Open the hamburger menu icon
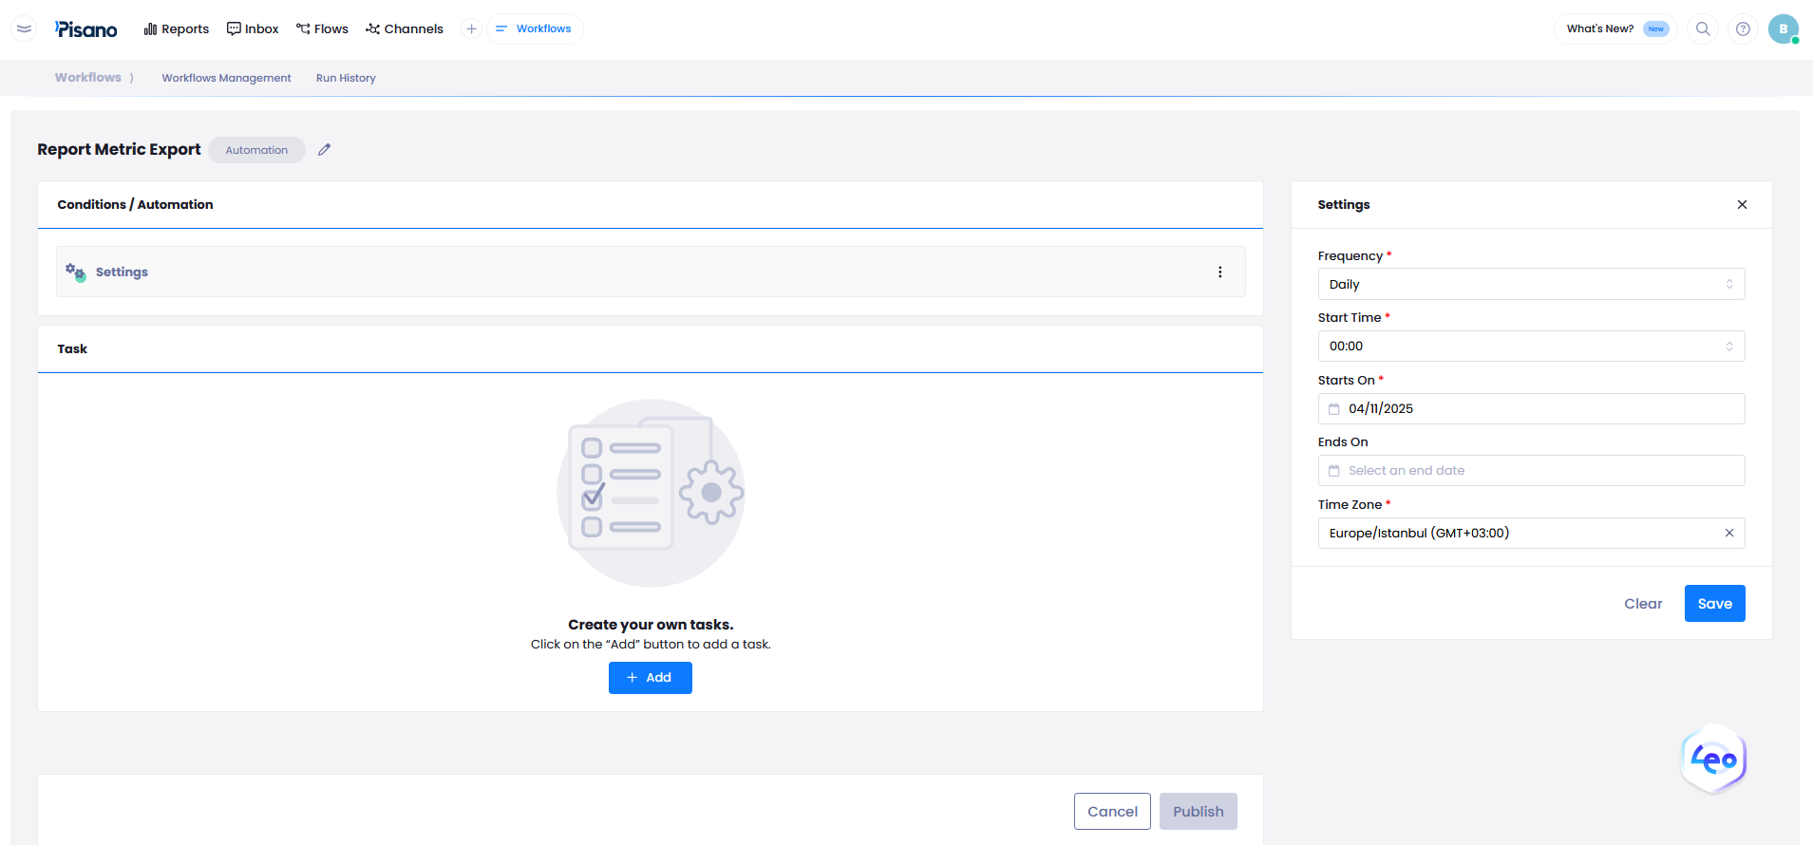 pyautogui.click(x=25, y=28)
